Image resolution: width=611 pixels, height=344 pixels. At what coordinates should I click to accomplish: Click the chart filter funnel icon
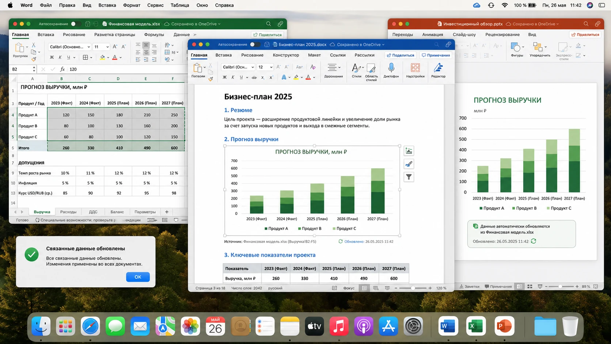[x=409, y=177]
